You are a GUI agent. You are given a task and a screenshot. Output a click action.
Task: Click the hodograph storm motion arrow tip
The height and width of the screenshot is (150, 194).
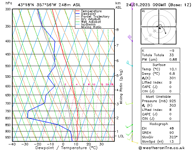(166, 33)
